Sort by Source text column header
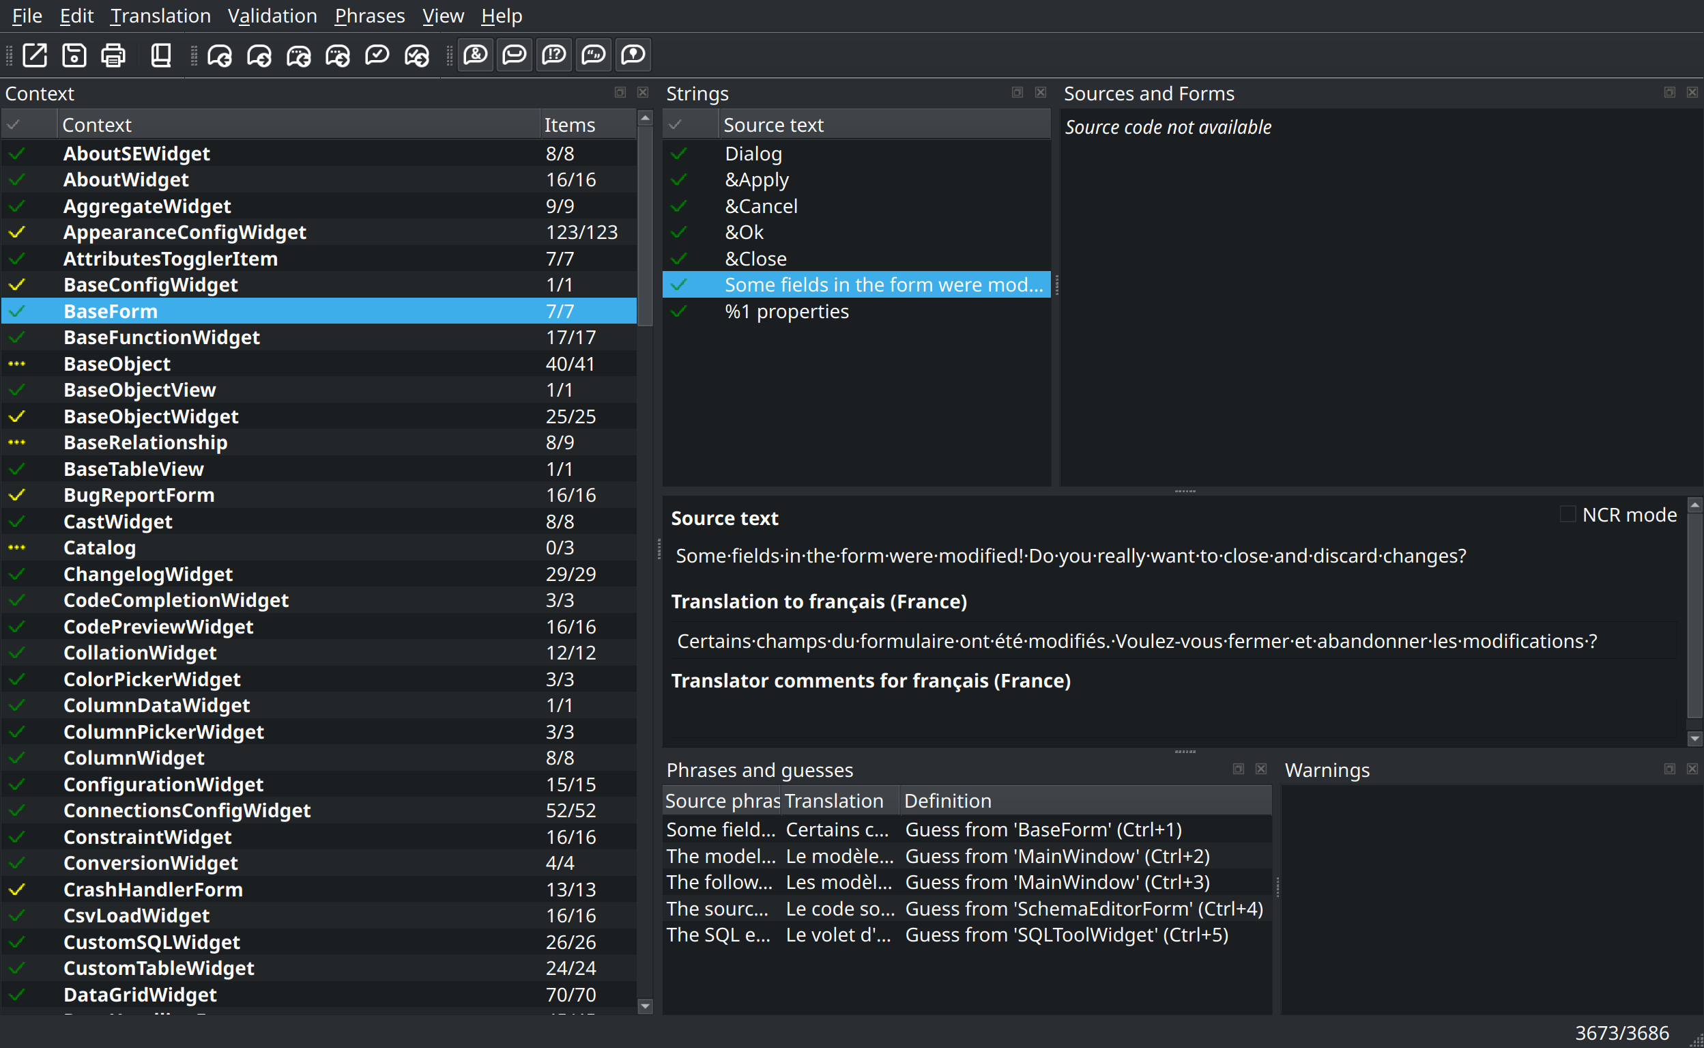 click(884, 125)
